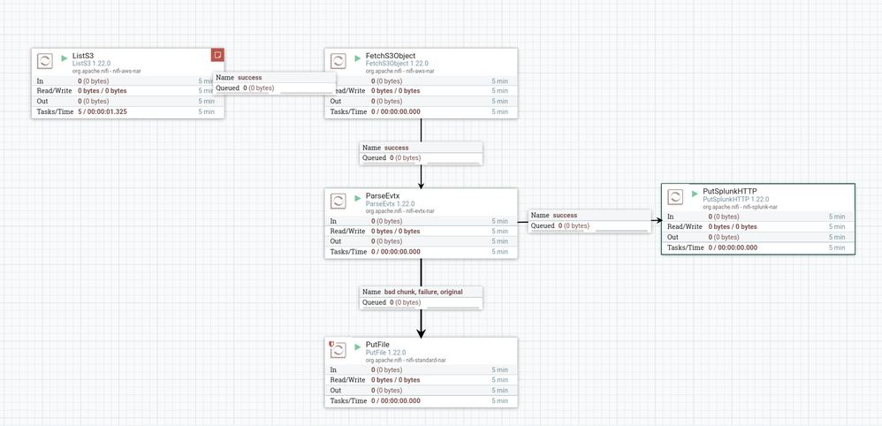Click the ParseEvtx Read/Write stats row
The width and height of the screenshot is (882, 426).
[x=421, y=232]
